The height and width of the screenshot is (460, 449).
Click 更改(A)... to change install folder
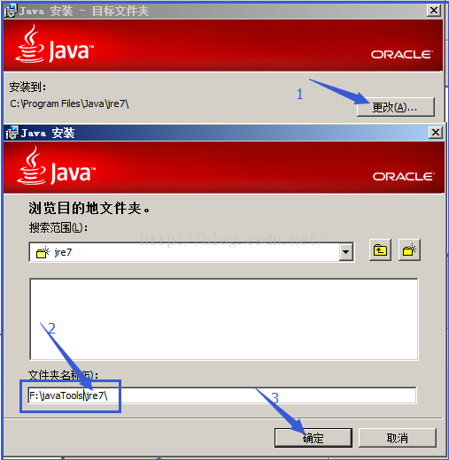click(x=396, y=107)
